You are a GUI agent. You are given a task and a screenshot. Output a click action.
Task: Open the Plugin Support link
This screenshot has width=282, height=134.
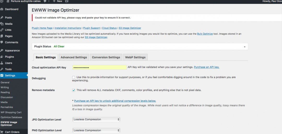[x=92, y=28]
